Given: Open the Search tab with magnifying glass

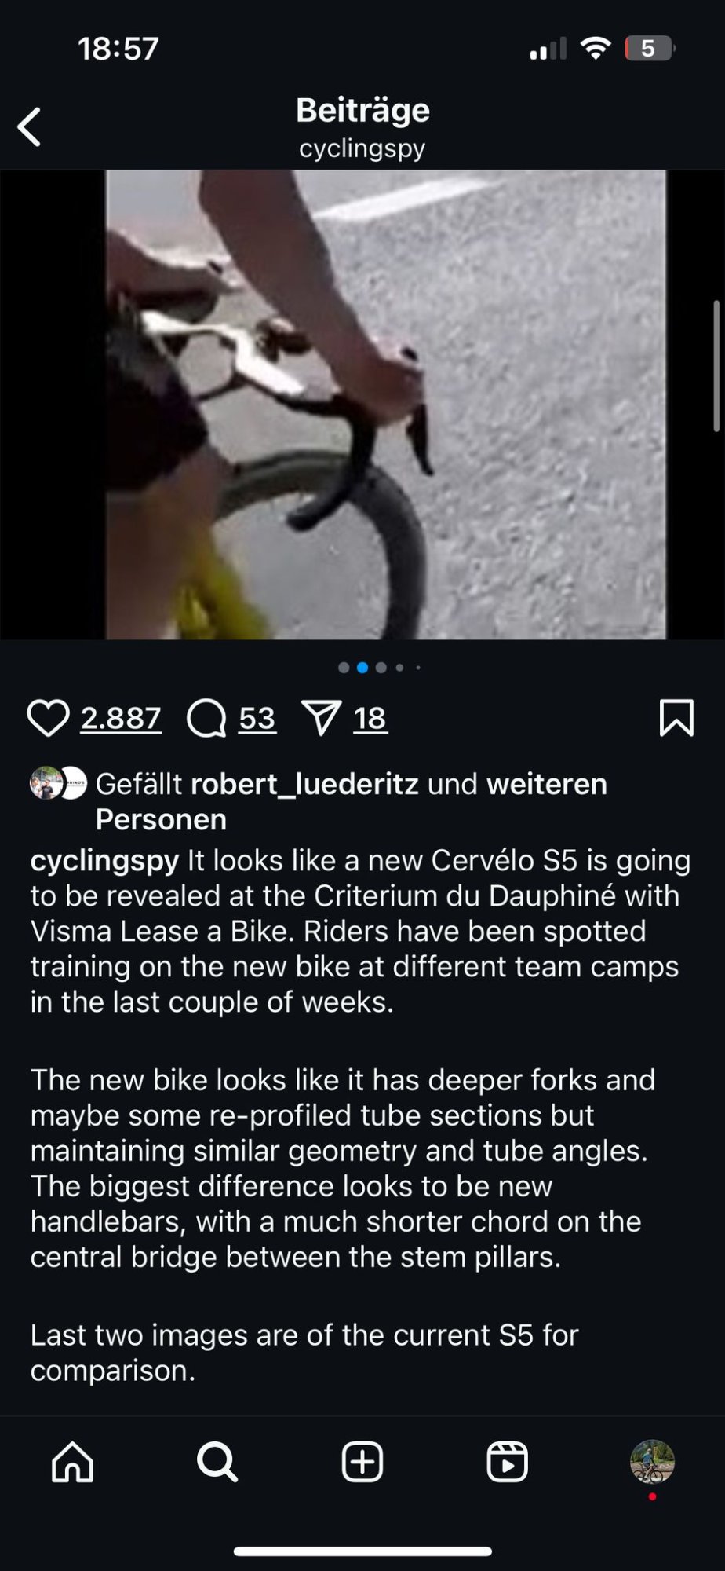Looking at the screenshot, I should pos(217,1462).
